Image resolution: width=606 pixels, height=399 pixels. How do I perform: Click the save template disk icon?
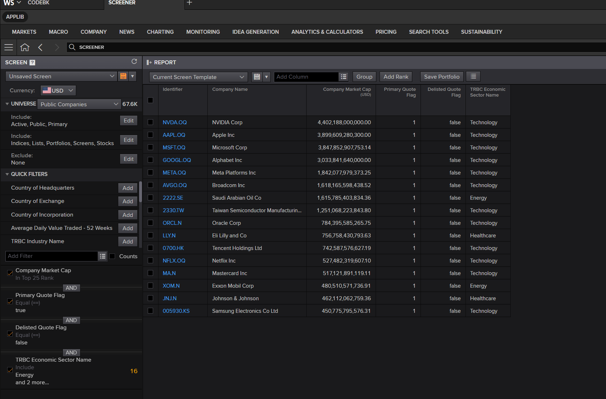[257, 77]
